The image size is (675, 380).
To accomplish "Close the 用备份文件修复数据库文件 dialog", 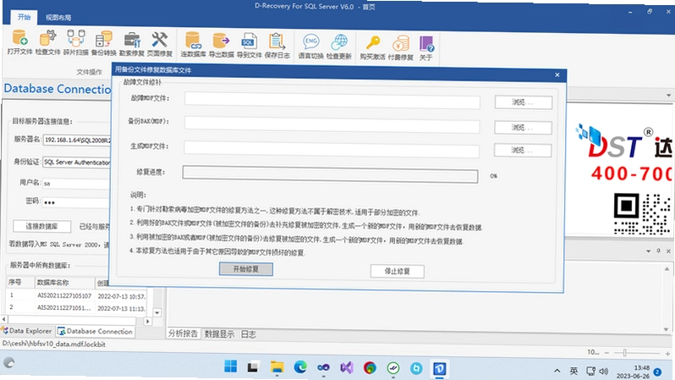I will 557,75.
